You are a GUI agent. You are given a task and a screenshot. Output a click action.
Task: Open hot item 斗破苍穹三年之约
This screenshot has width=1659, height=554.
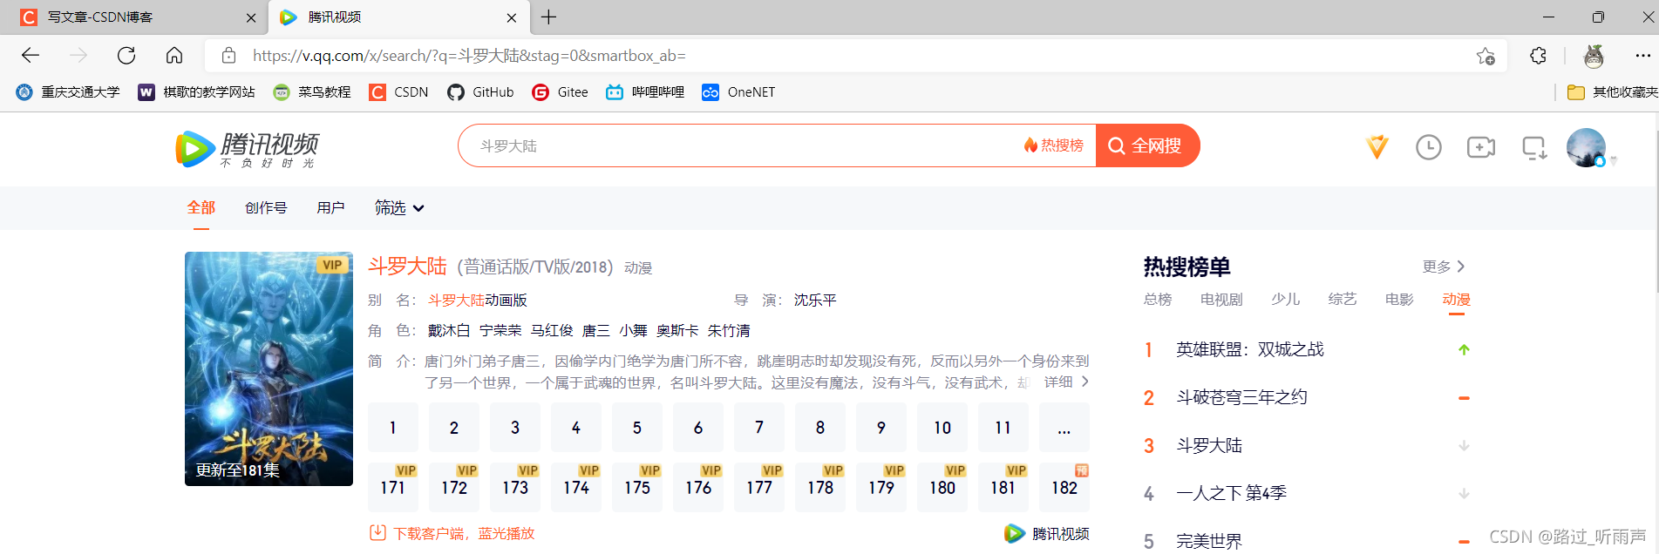click(x=1241, y=397)
